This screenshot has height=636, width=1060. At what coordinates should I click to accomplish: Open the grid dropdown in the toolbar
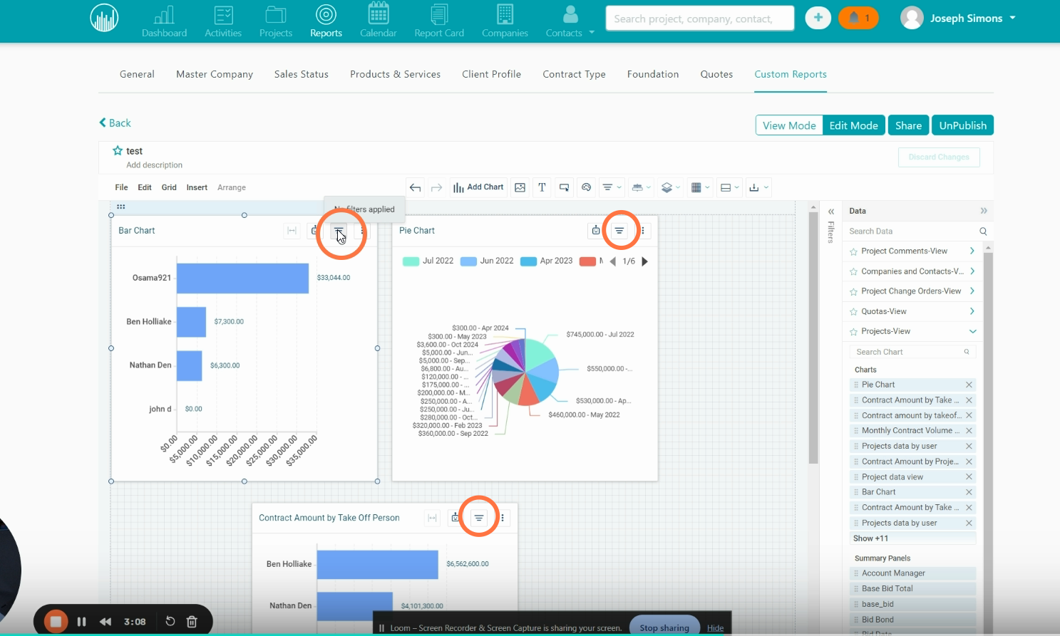[x=700, y=187]
